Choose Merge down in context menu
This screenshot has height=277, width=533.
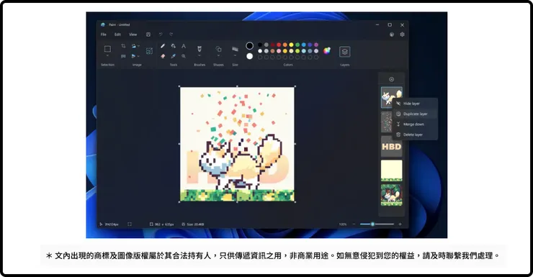(x=415, y=124)
